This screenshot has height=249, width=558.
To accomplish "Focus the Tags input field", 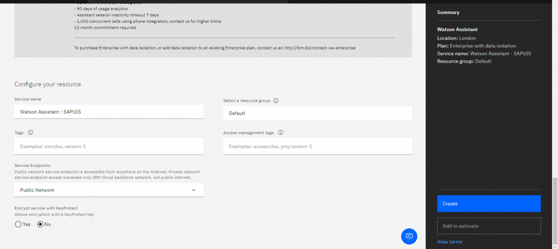I will (x=109, y=146).
